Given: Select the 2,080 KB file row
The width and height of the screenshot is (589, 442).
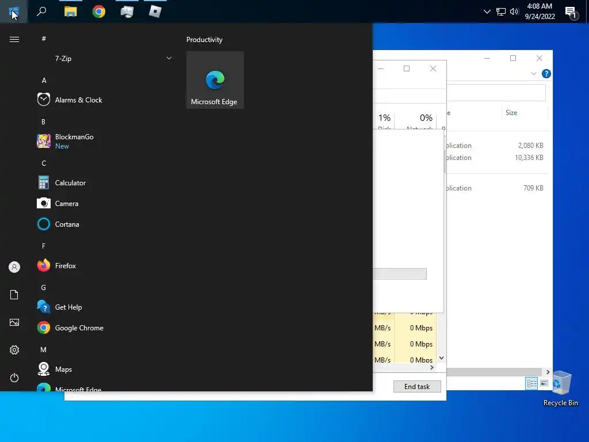Looking at the screenshot, I should pos(496,146).
